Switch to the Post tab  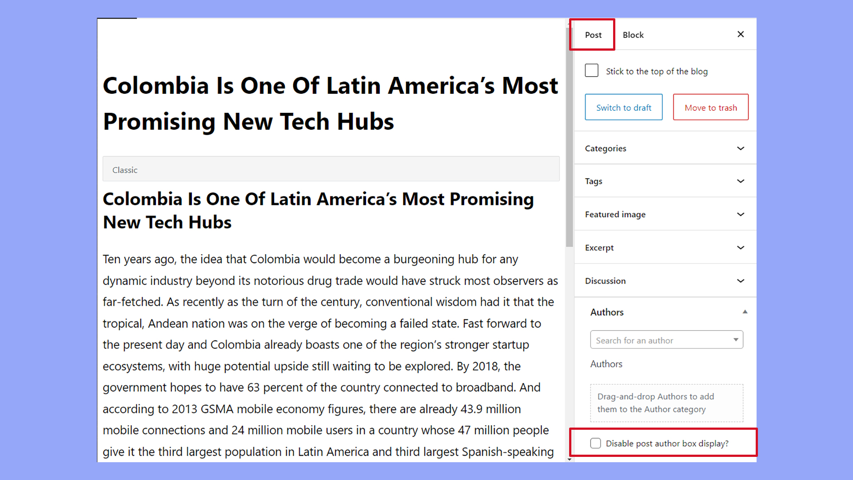coord(593,35)
